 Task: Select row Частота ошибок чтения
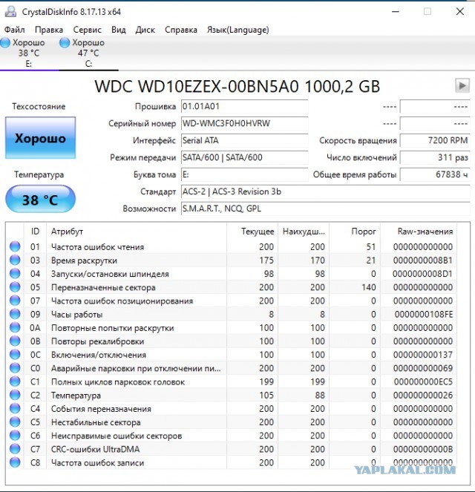(x=232, y=246)
